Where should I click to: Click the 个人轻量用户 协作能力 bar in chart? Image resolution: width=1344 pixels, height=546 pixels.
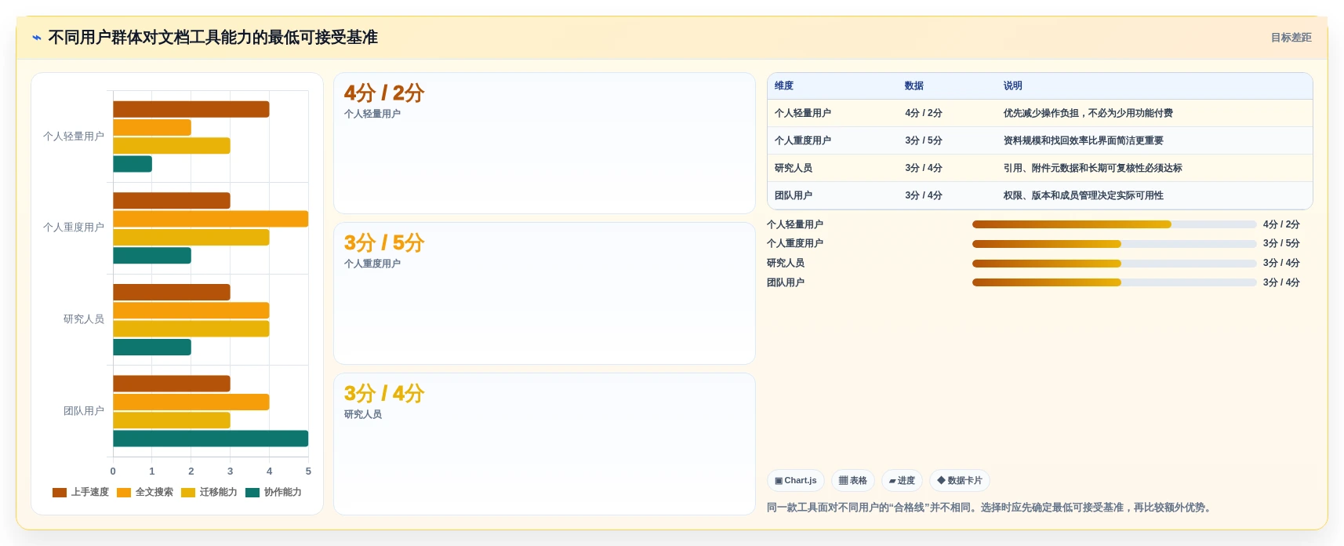coord(133,165)
